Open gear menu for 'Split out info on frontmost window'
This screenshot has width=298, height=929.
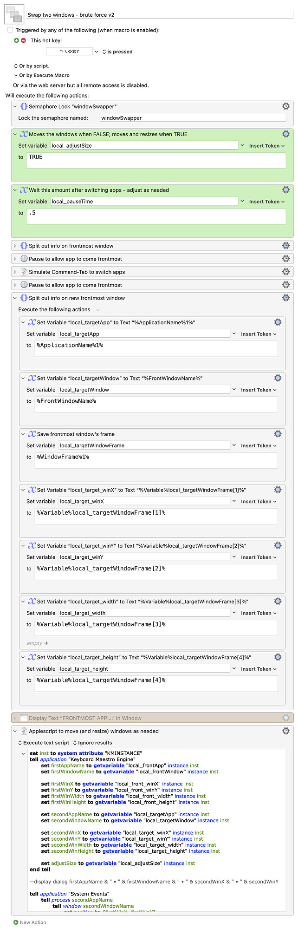(x=286, y=245)
